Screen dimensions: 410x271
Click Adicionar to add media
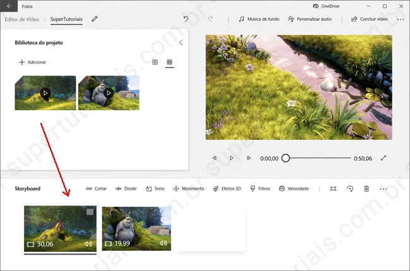(32, 62)
